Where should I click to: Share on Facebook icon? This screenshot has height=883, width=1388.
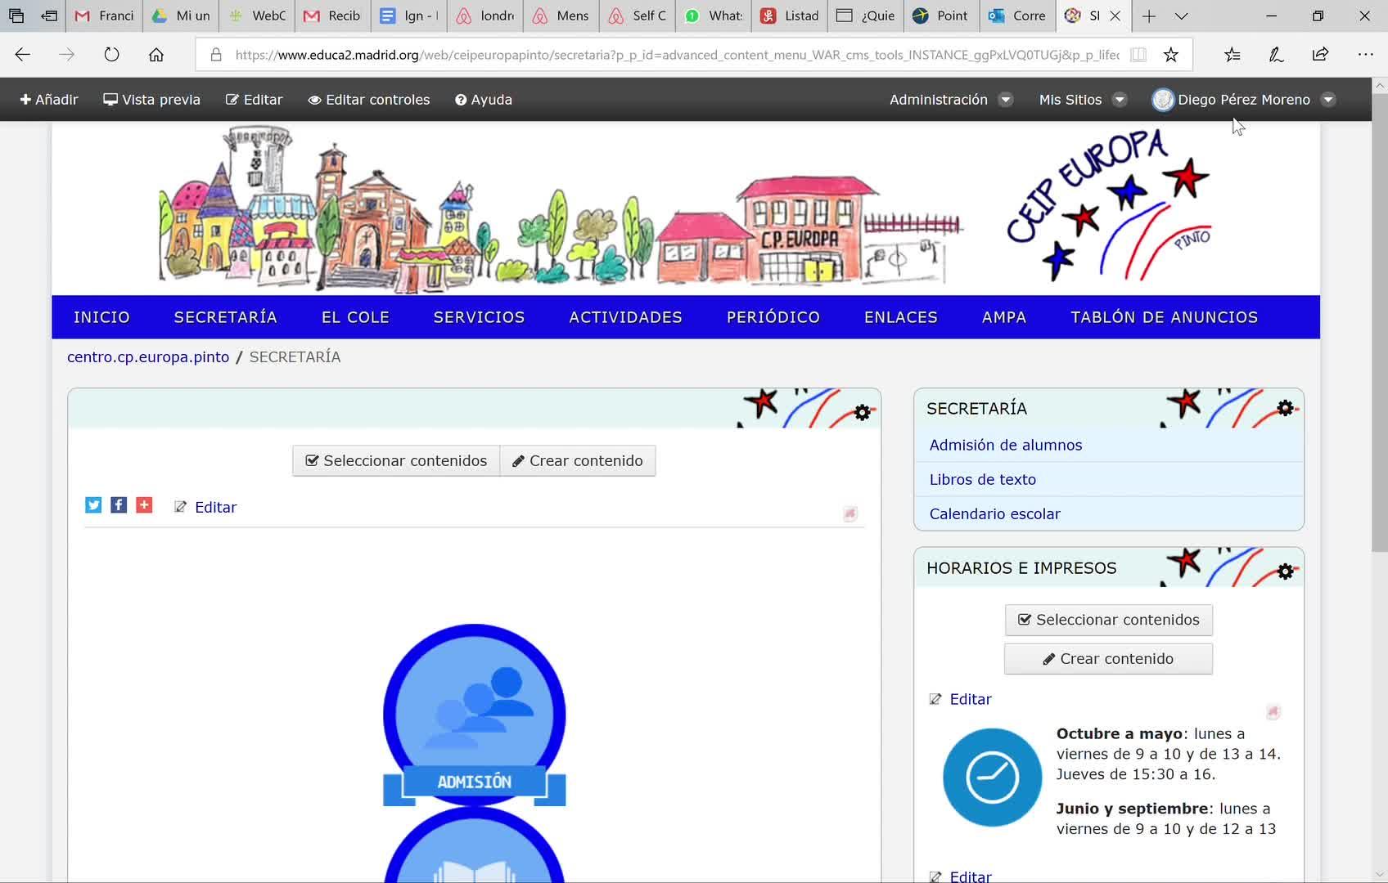coord(119,505)
